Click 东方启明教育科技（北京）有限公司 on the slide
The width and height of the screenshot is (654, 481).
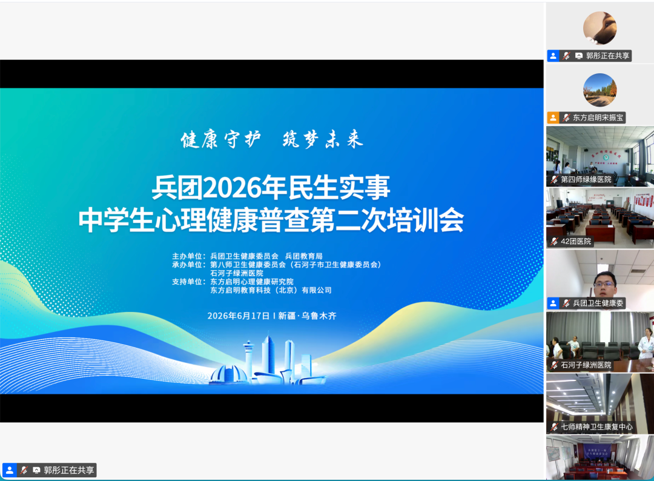[x=271, y=290]
